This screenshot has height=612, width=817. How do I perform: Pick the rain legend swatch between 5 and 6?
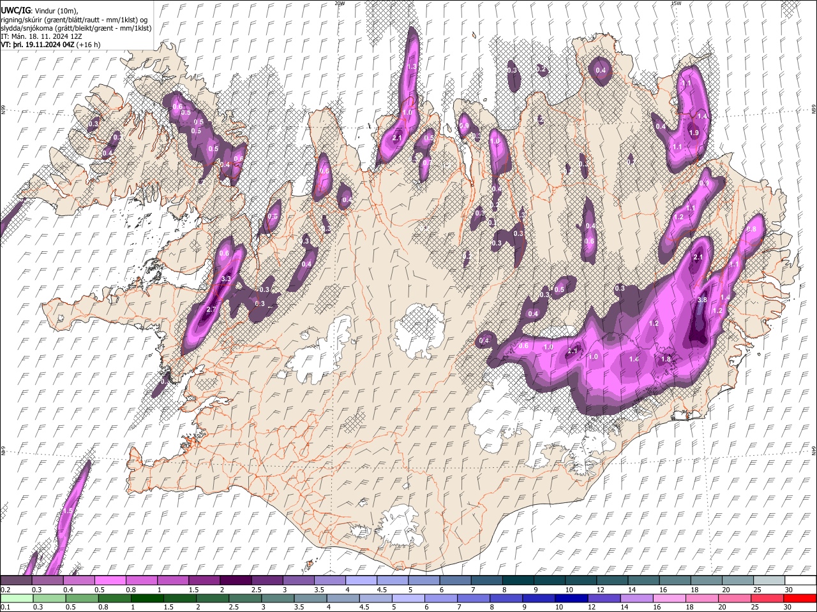(408, 598)
